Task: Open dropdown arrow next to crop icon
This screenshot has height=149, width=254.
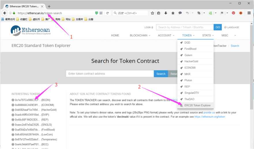Action: click(x=204, y=13)
